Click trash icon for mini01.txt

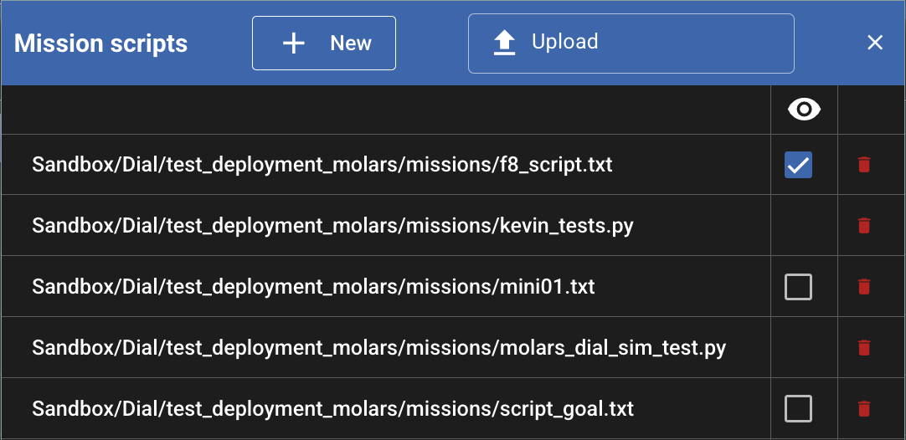pos(864,287)
